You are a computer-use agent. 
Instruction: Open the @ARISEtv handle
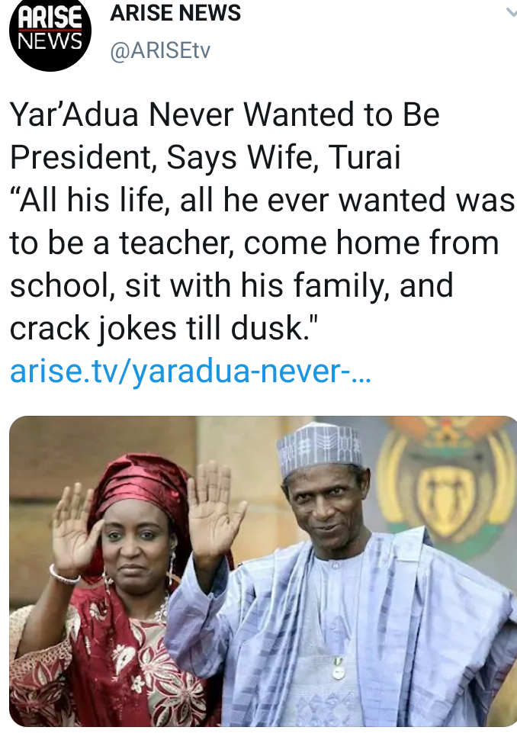coord(160,51)
